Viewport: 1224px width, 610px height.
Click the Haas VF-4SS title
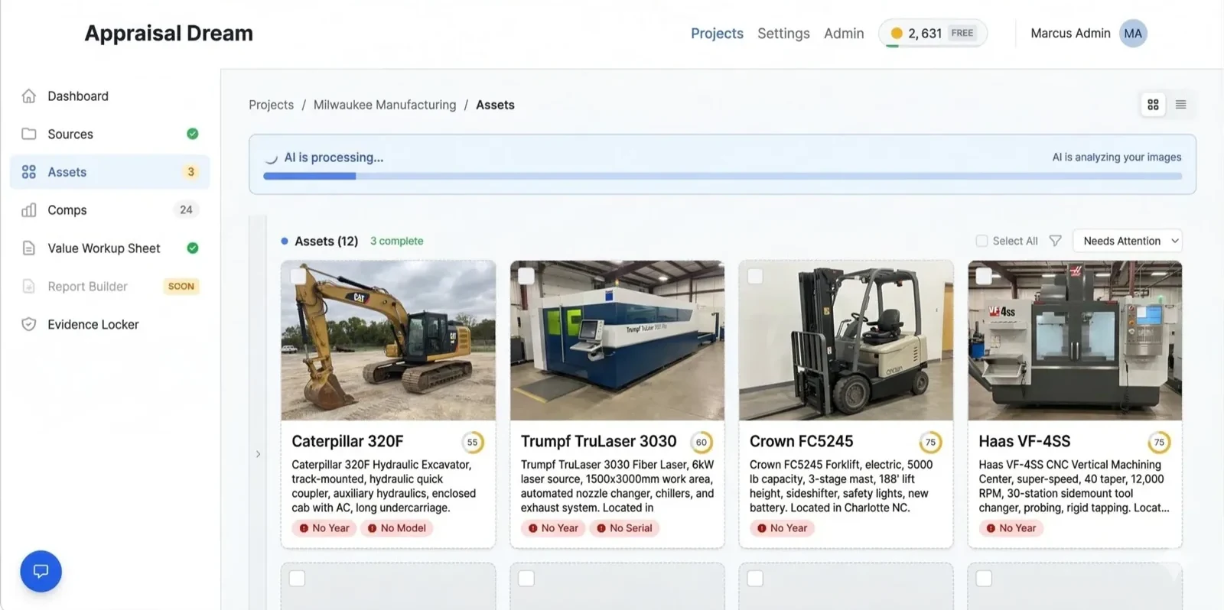tap(1024, 441)
